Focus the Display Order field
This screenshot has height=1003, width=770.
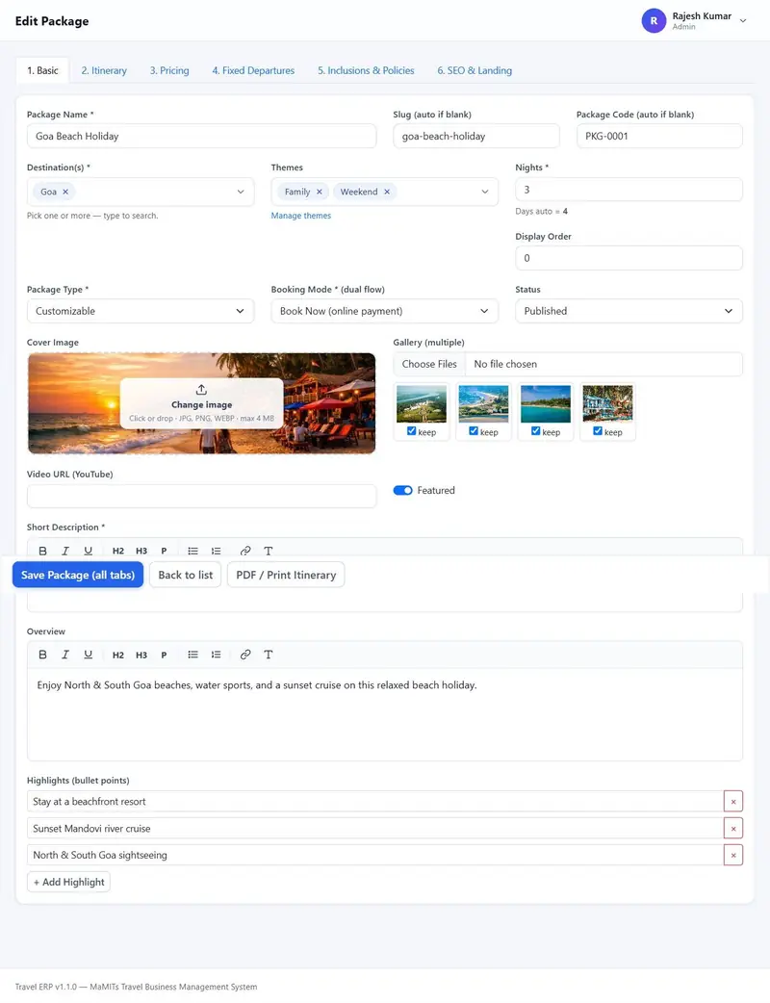point(629,258)
